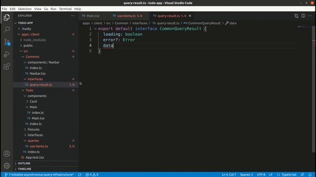Fold the interface block at line 1
The width and height of the screenshot is (316, 177).
tap(95, 29)
